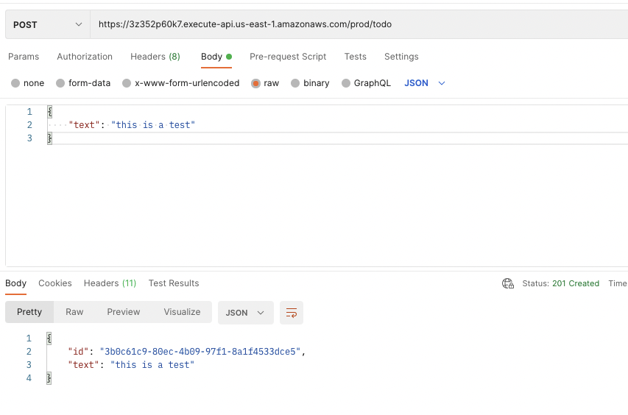Choose x-www-form-urlencoded body type
Viewport: 628px width, 415px height.
click(127, 83)
